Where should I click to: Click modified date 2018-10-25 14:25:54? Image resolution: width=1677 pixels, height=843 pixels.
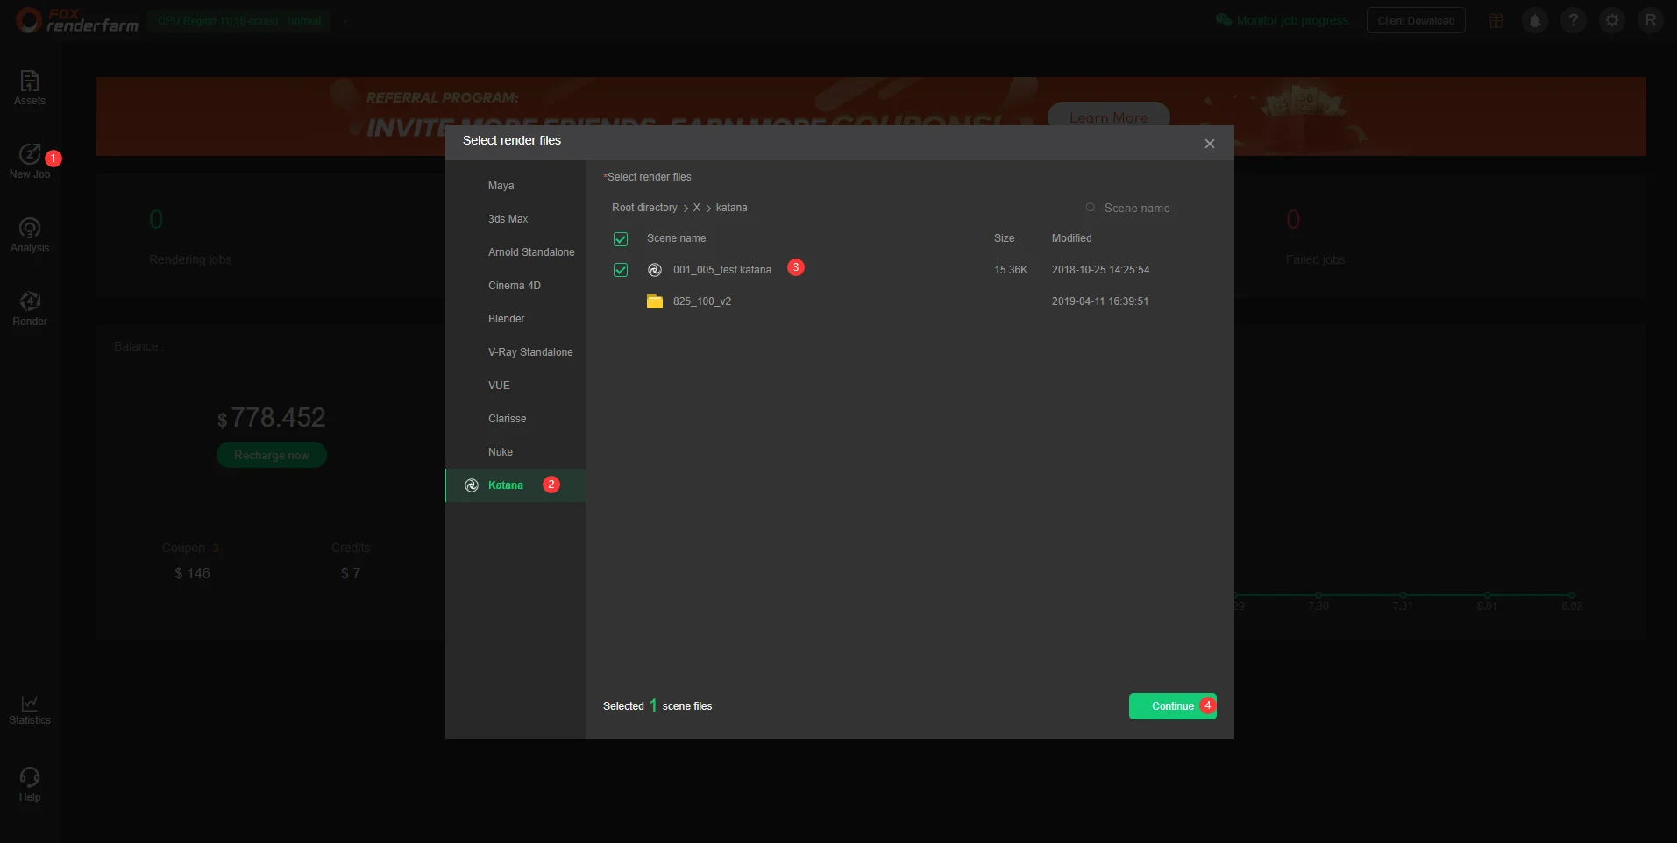click(x=1101, y=270)
